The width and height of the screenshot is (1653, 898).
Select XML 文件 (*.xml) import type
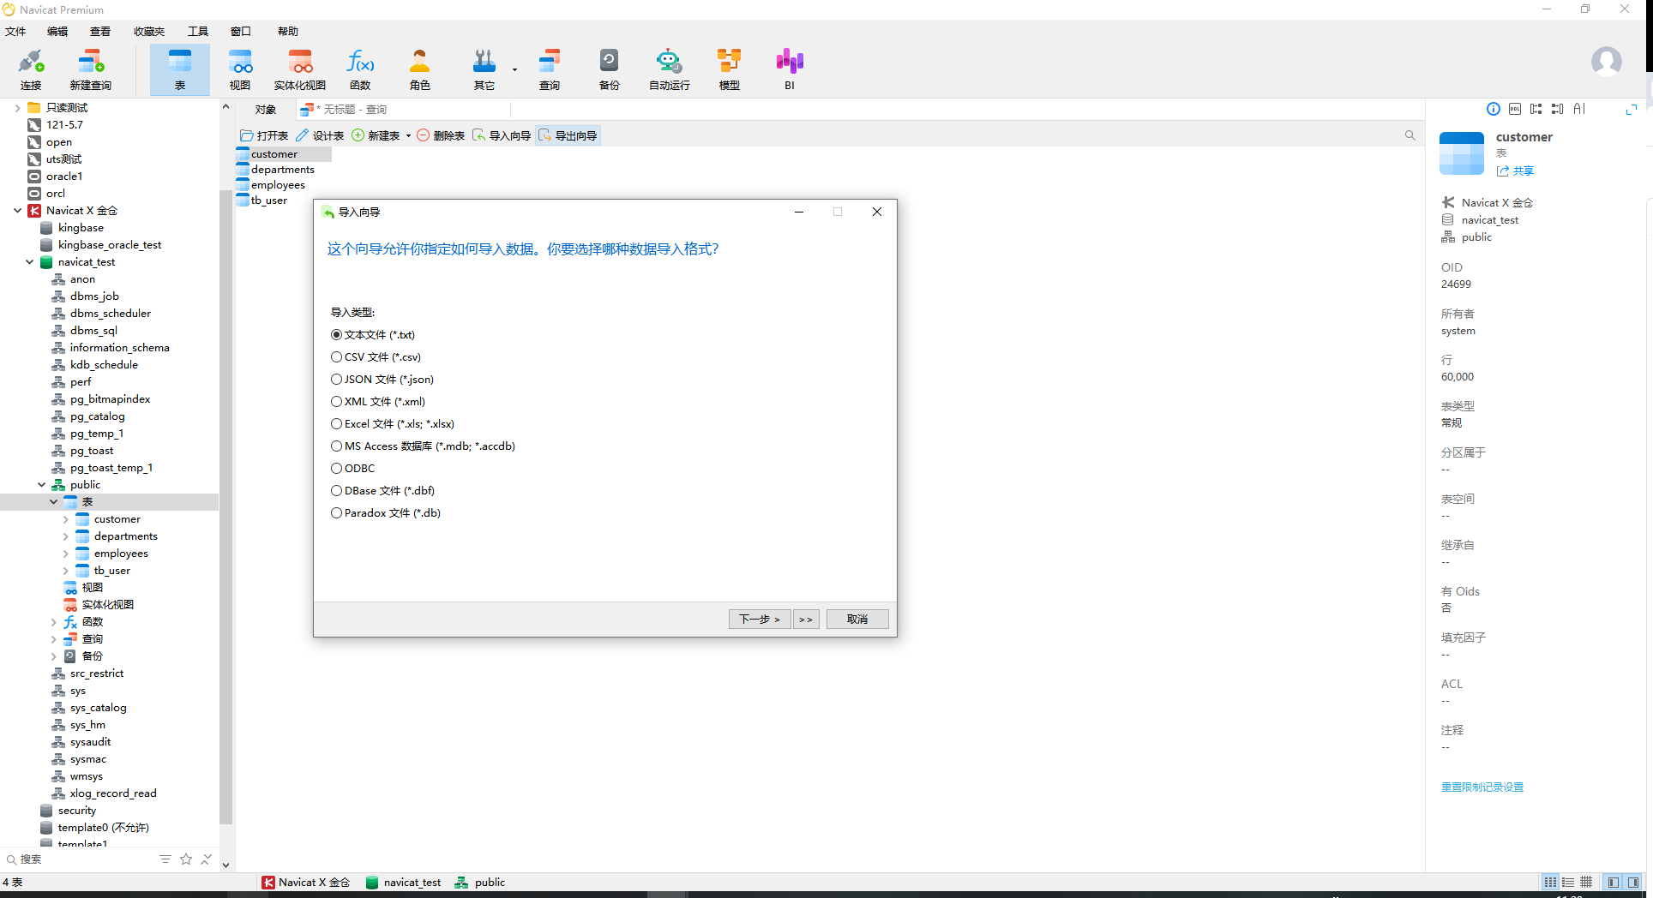pos(378,402)
